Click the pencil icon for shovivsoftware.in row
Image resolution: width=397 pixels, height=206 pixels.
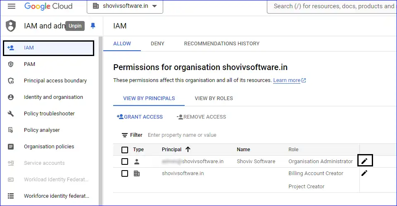[x=364, y=173]
